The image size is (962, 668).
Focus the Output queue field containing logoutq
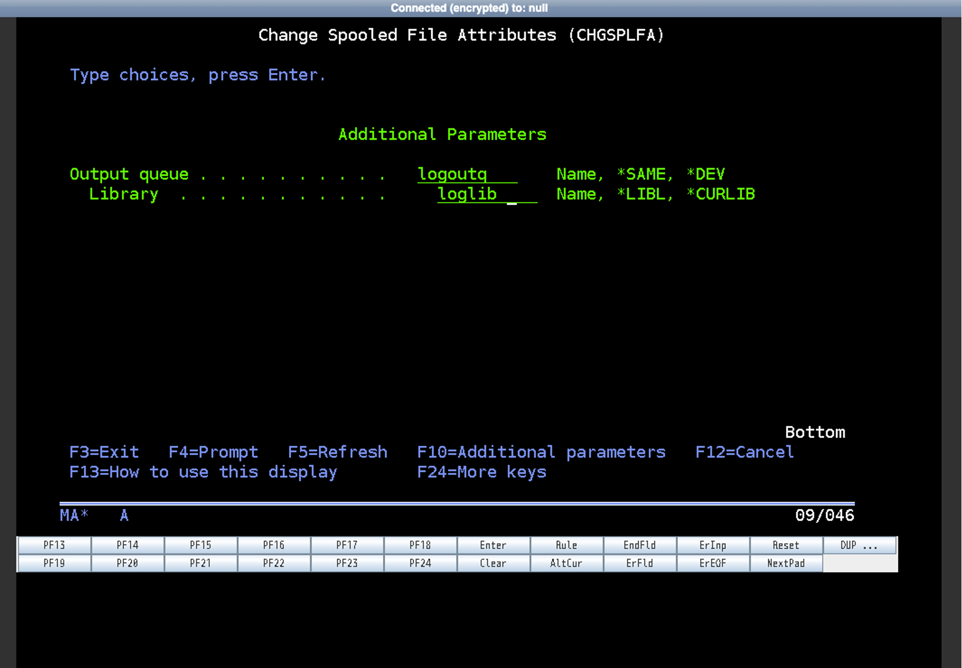click(x=468, y=174)
